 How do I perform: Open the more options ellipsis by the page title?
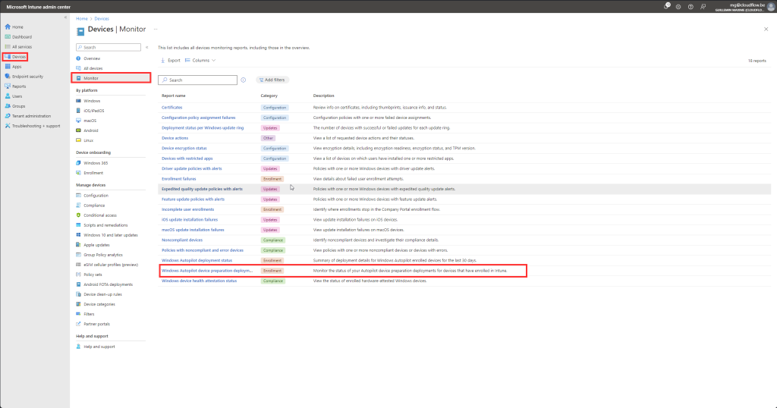pos(156,30)
